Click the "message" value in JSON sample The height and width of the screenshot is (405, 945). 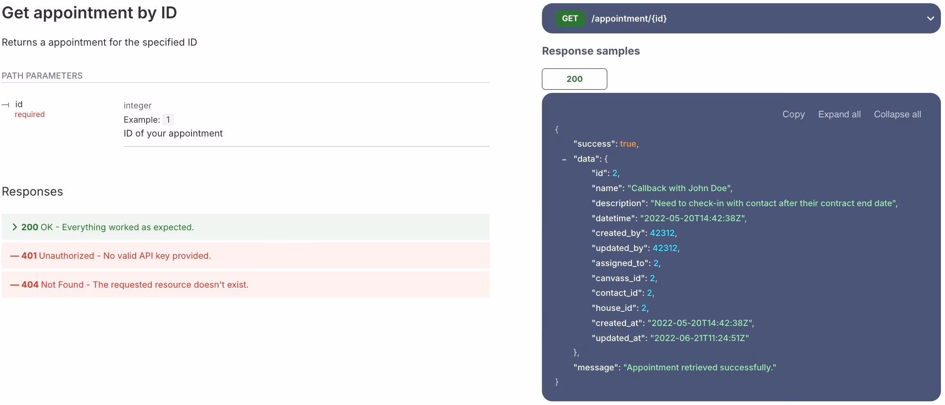pyautogui.click(x=700, y=368)
